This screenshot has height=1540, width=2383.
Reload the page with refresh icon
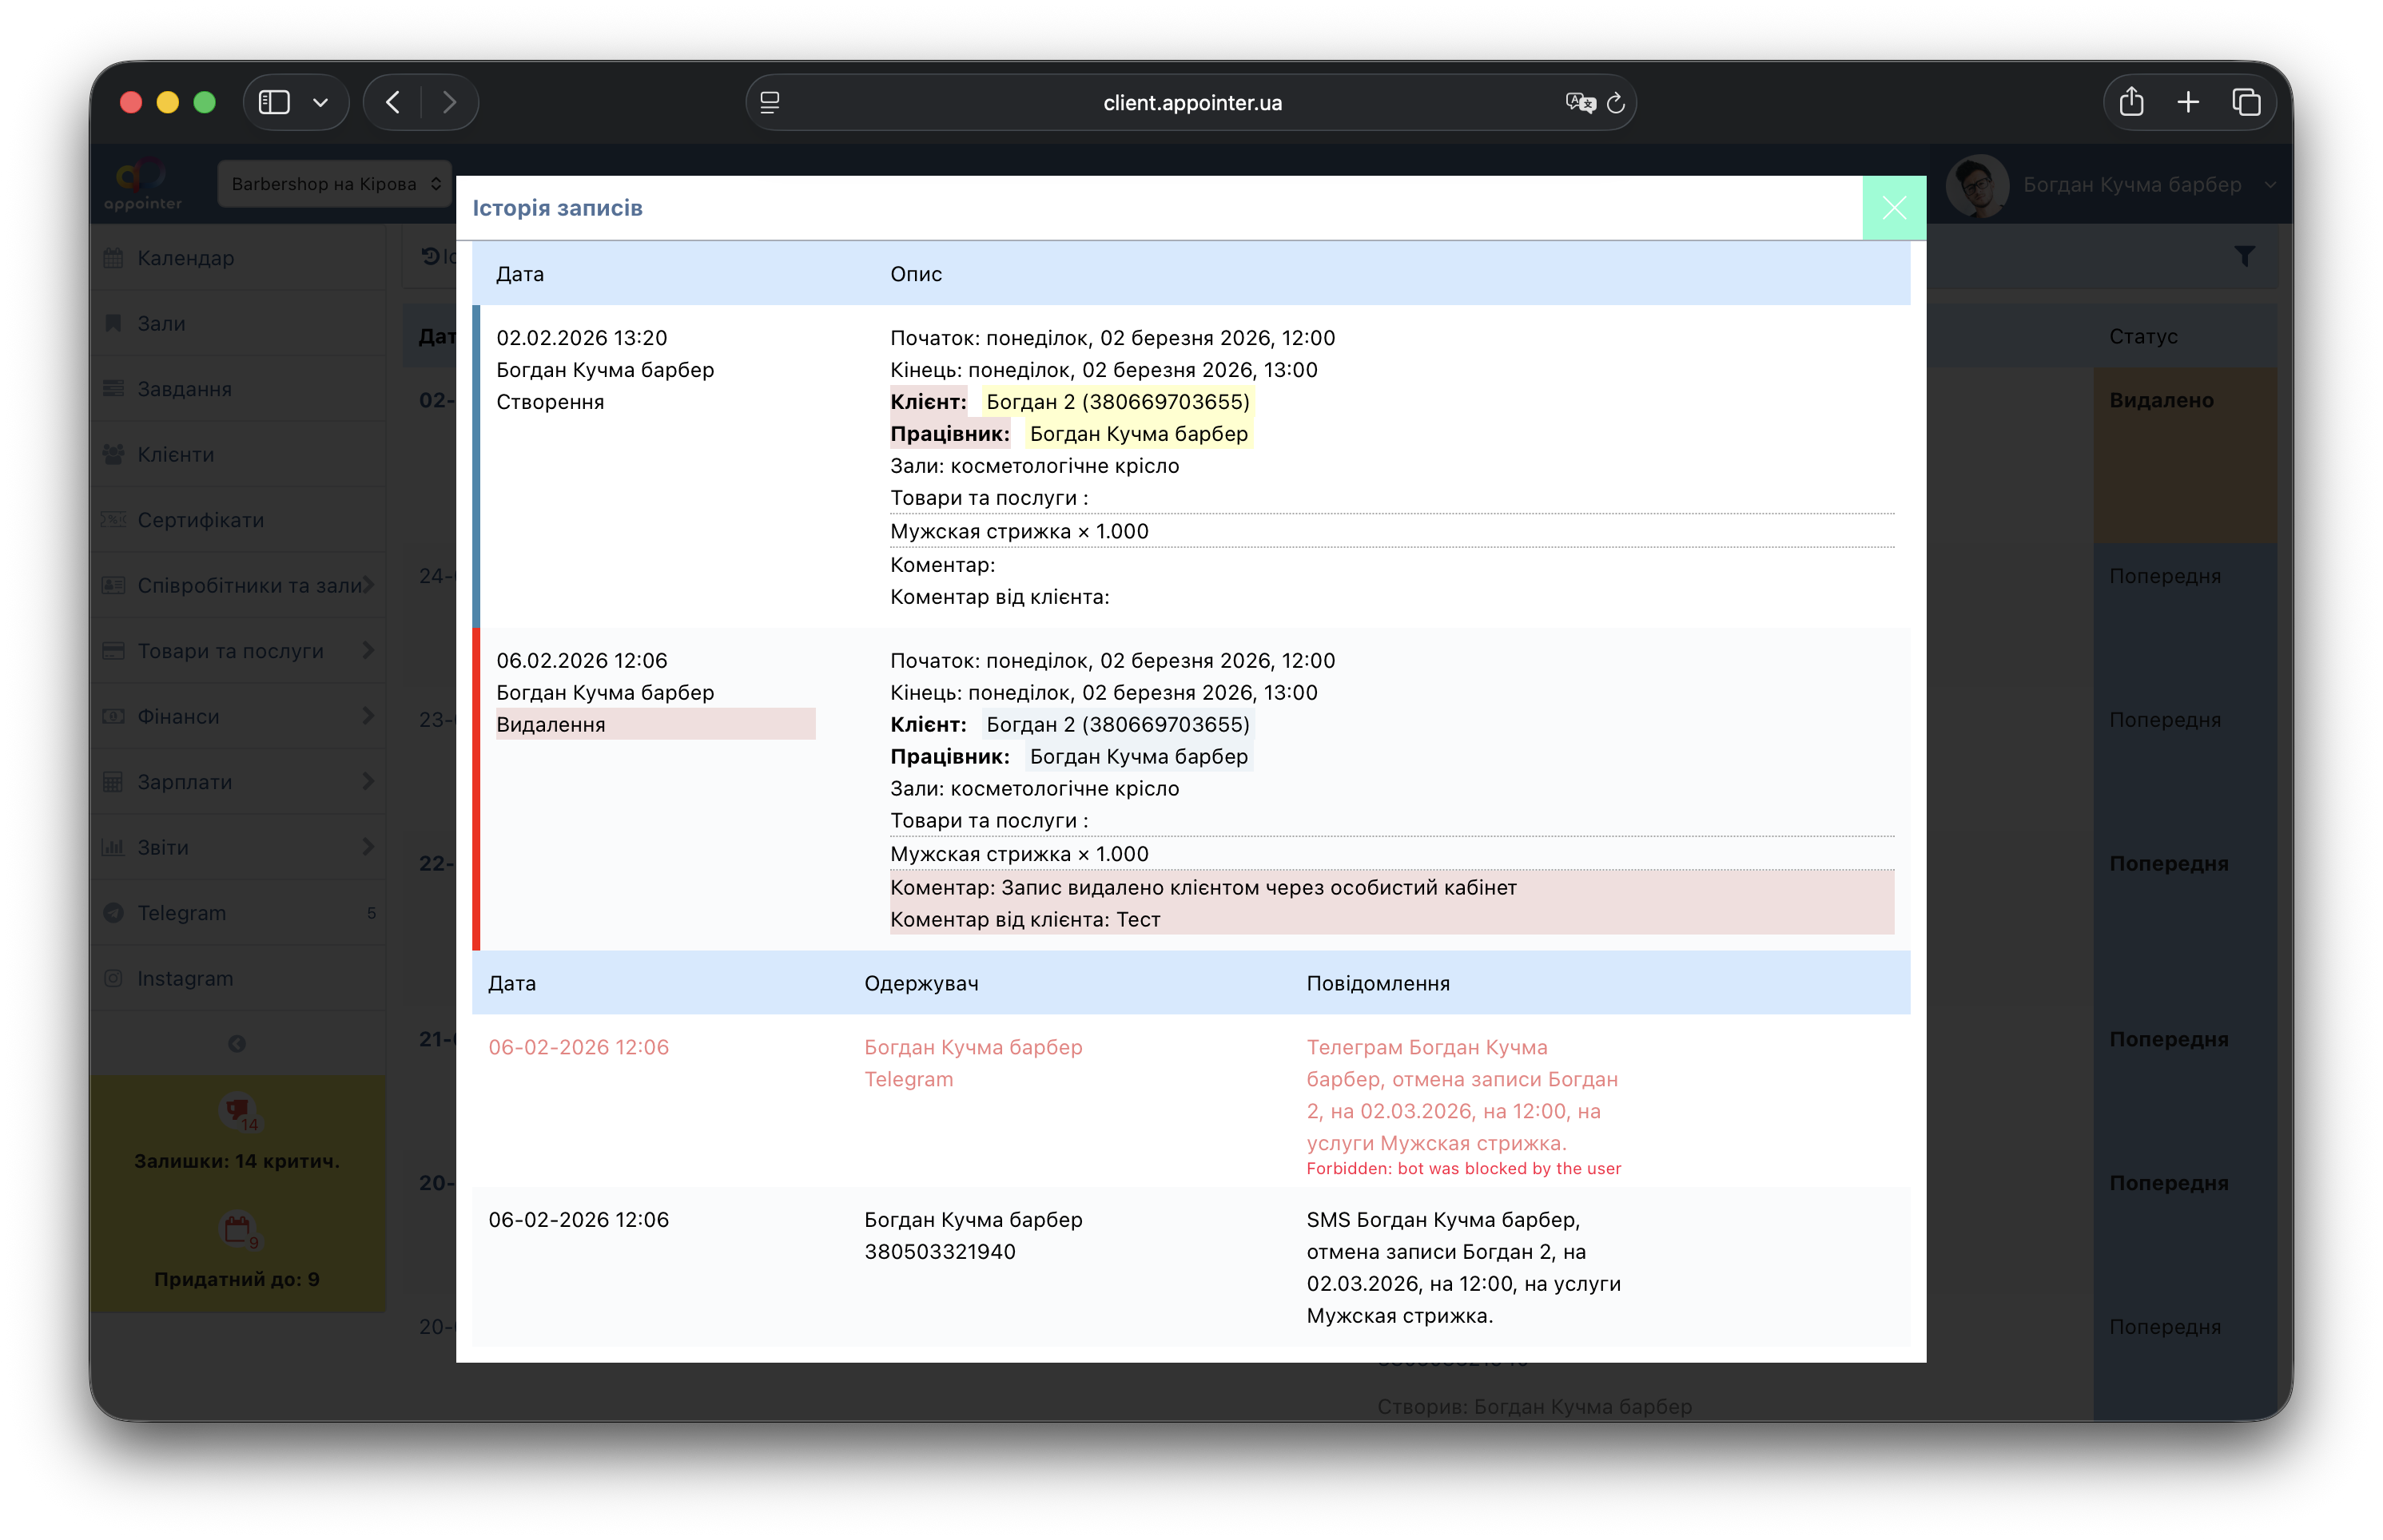click(1615, 103)
